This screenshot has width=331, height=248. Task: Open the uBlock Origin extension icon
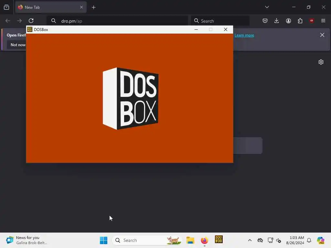312,21
